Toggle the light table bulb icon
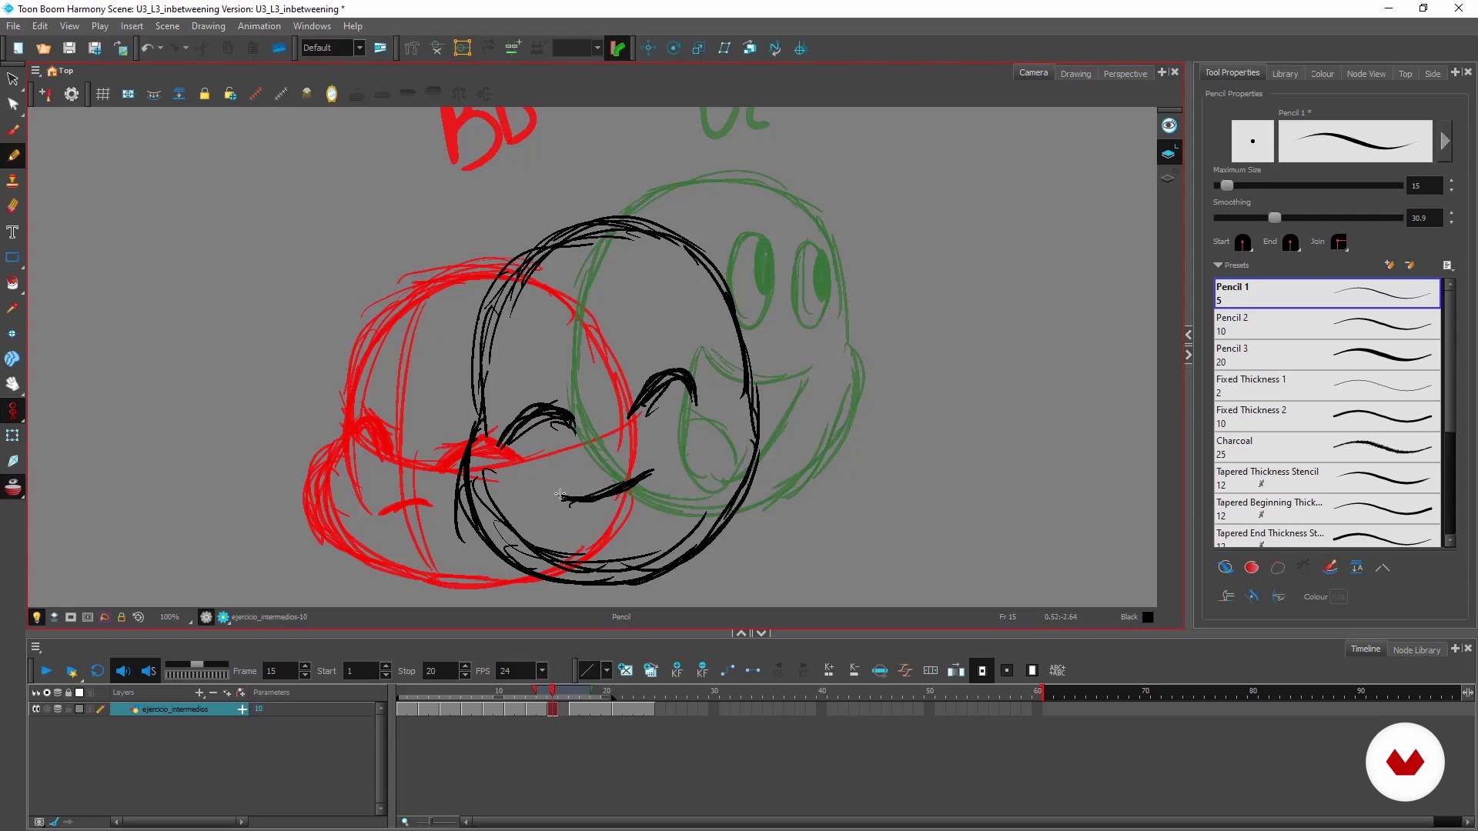This screenshot has width=1478, height=831. click(x=36, y=617)
